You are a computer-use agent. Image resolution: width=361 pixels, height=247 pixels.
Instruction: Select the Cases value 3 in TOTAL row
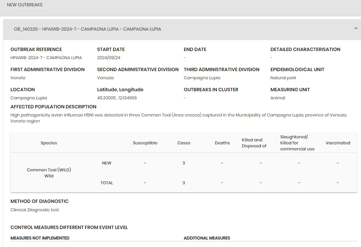[184, 183]
